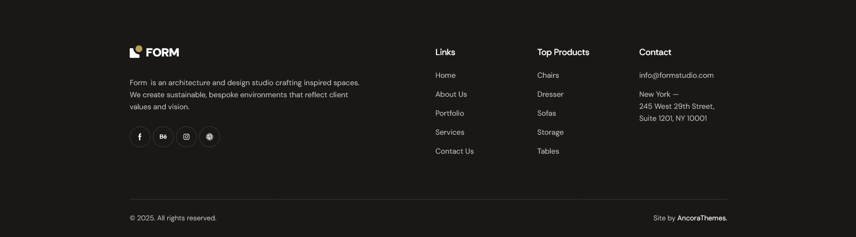
Task: Click the Storage product link
Action: pos(550,132)
